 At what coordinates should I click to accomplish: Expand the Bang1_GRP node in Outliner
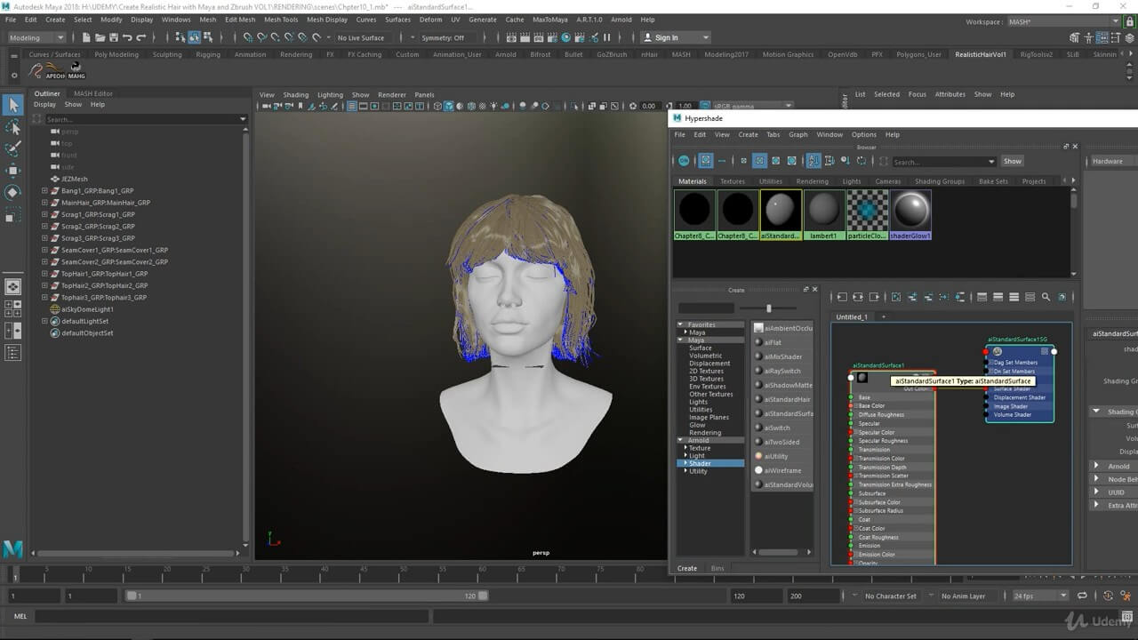(44, 191)
